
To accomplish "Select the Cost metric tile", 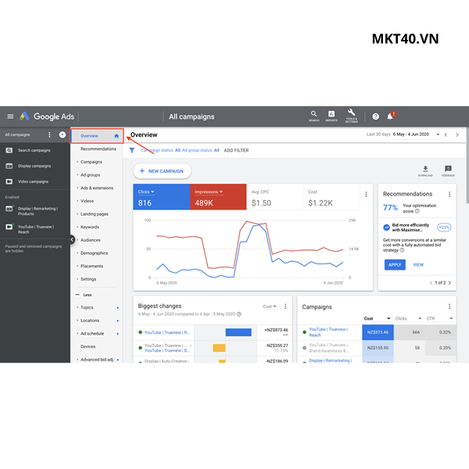I will [331, 197].
